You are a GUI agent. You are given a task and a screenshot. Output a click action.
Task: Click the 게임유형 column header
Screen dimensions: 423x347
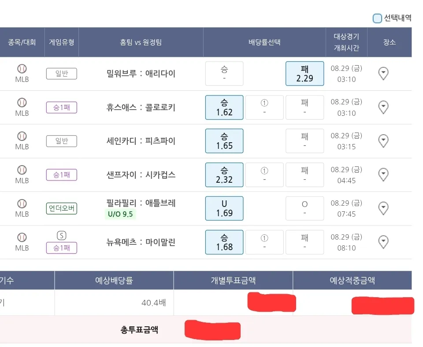62,42
